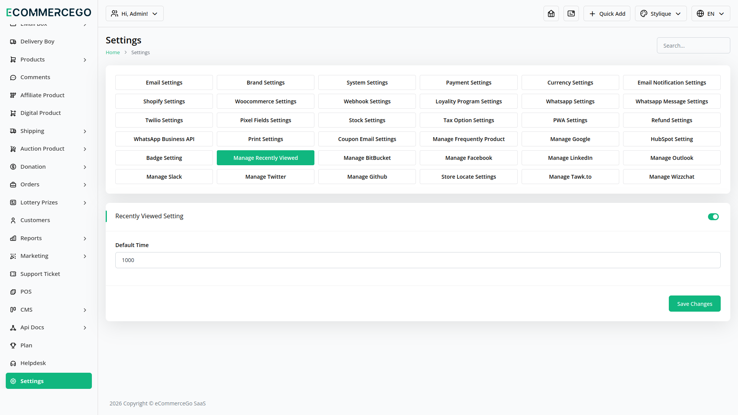Open the Hi, Admin! user dropdown
The width and height of the screenshot is (738, 415).
point(135,13)
